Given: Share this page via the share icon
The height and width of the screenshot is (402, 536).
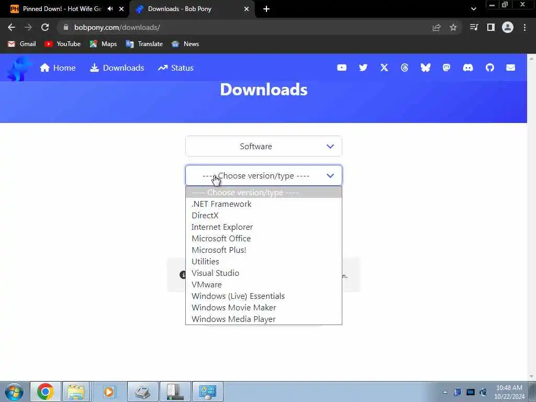Looking at the screenshot, I should [436, 27].
